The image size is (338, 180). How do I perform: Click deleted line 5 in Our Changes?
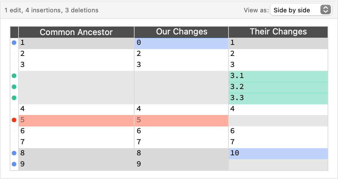pos(181,120)
